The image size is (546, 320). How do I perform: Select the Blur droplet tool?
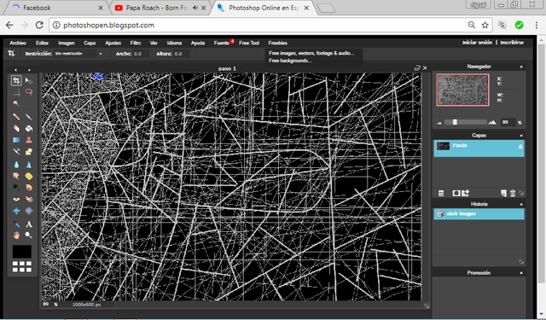click(x=16, y=165)
